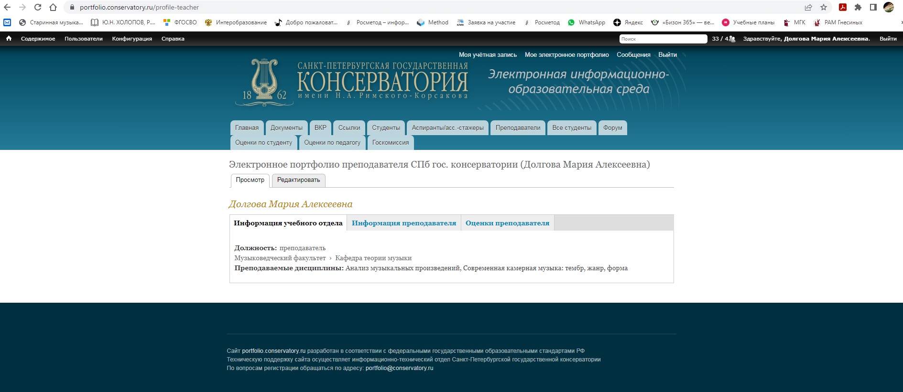Image resolution: width=903 pixels, height=392 pixels.
Task: Open the Конфигурация admin menu
Action: click(x=132, y=39)
